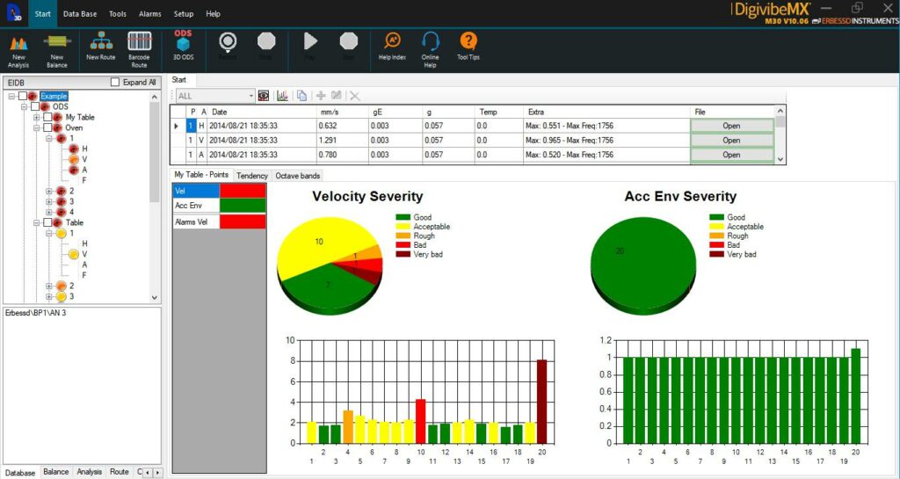Viewport: 900px width, 479px height.
Task: Create a New Route
Action: point(101,46)
